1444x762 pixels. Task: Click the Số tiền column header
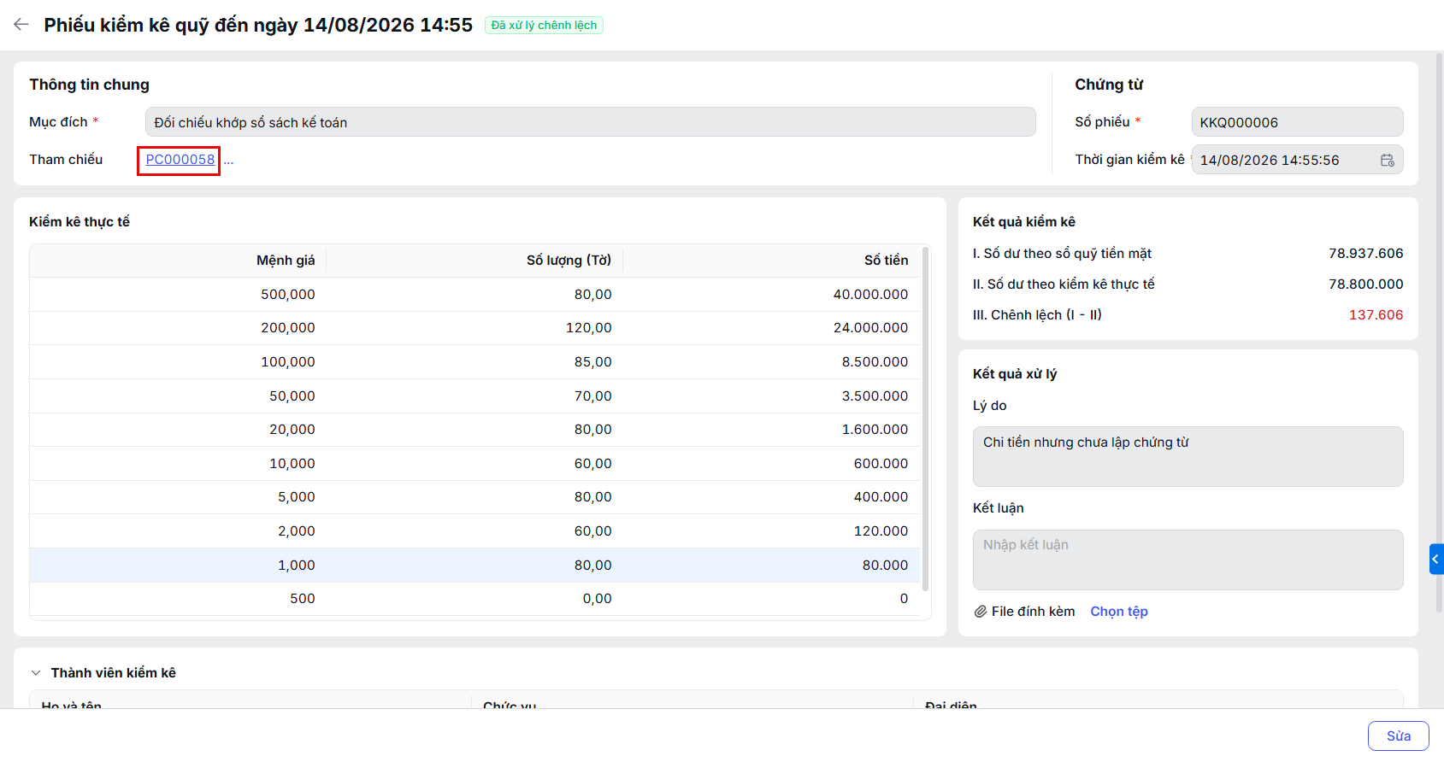(886, 261)
